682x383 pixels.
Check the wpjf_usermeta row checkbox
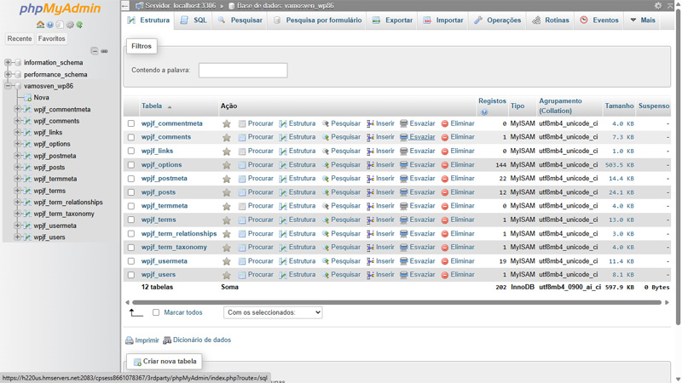click(131, 261)
